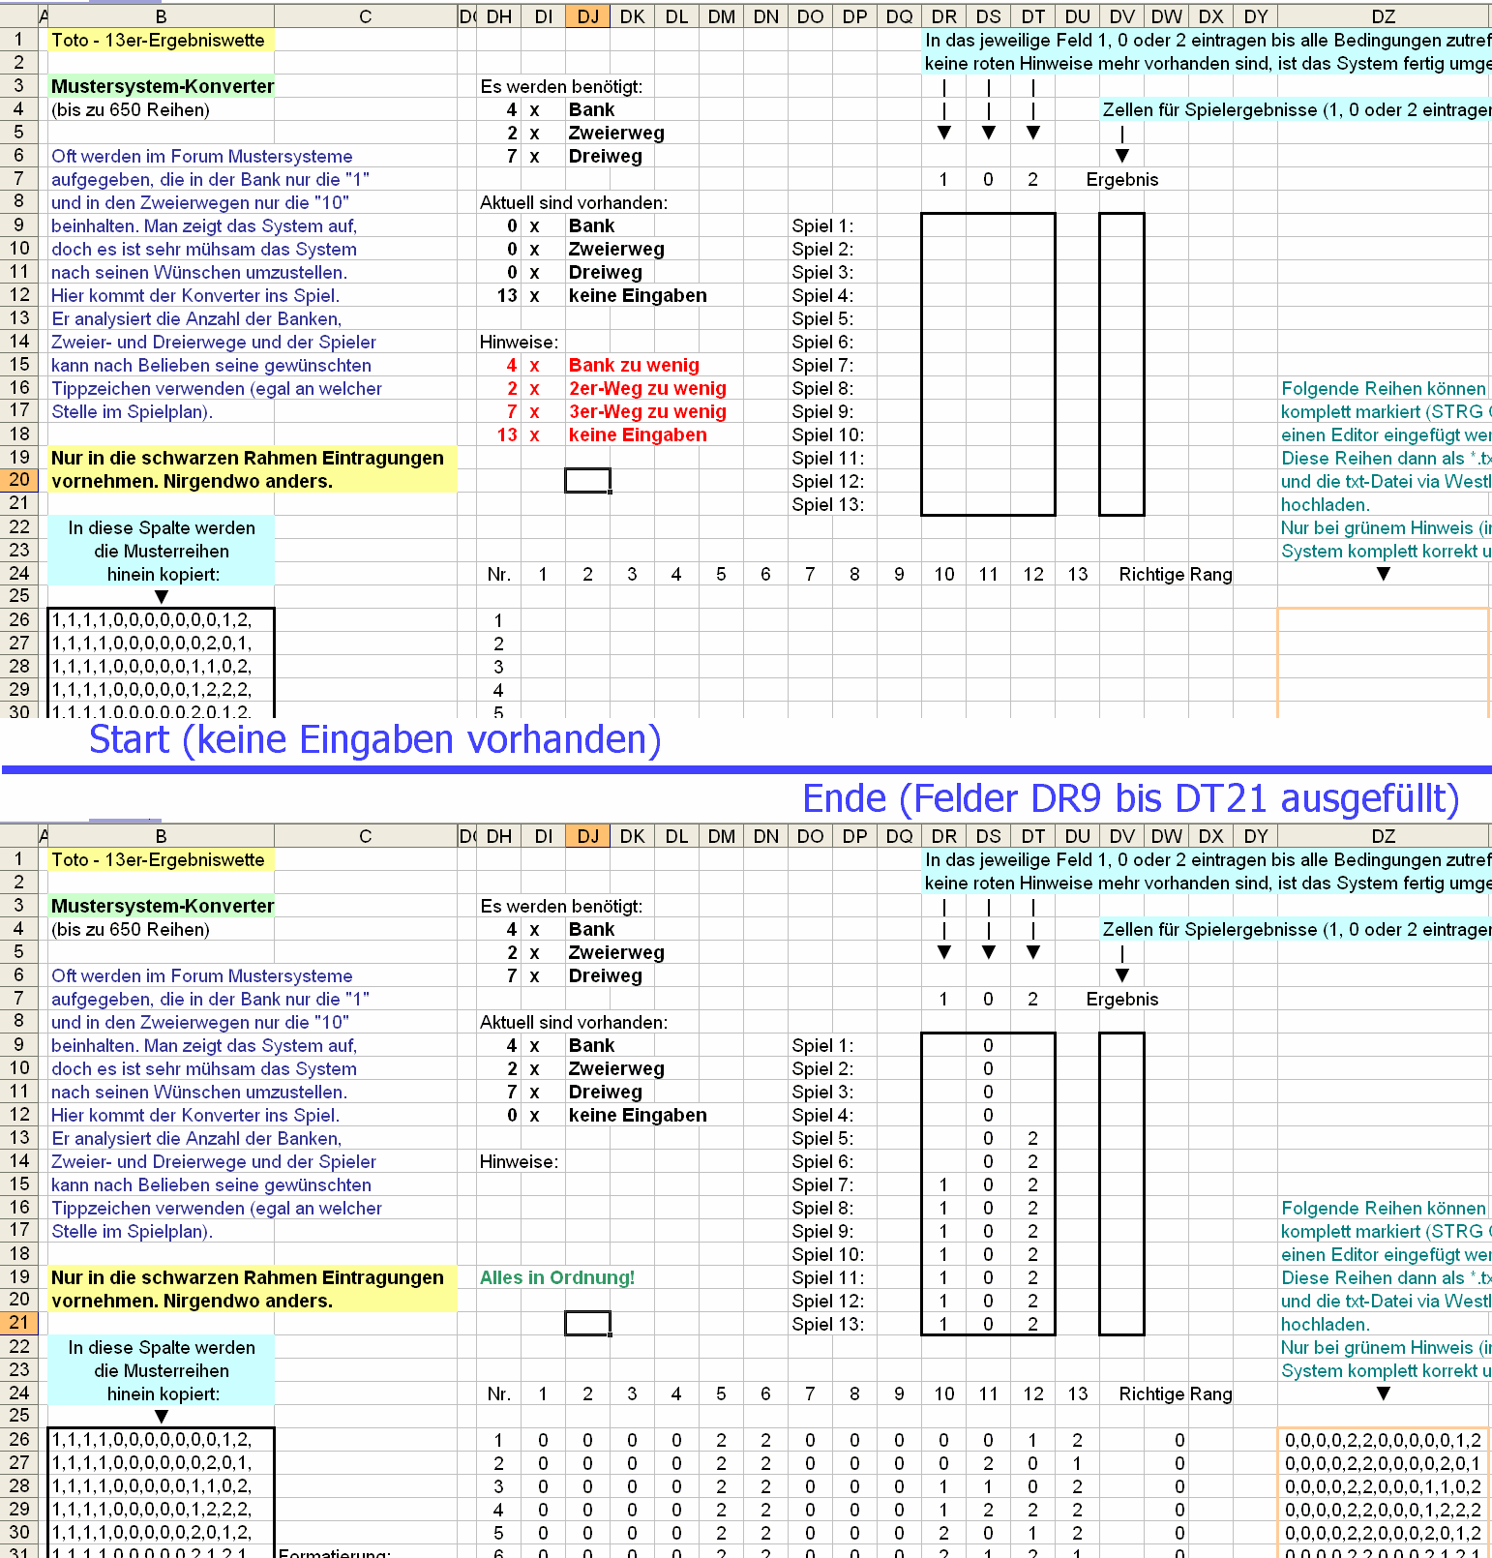The width and height of the screenshot is (1492, 1558).
Task: Click 'Richtige' column heading in lower sheet
Action: pos(1152,1393)
